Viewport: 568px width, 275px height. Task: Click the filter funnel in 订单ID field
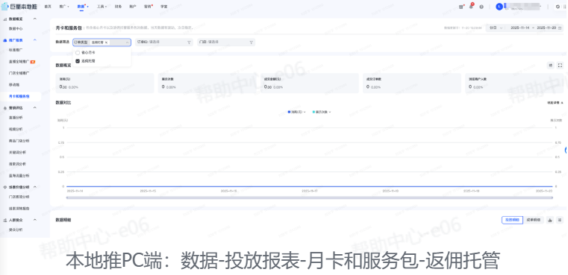click(x=189, y=42)
